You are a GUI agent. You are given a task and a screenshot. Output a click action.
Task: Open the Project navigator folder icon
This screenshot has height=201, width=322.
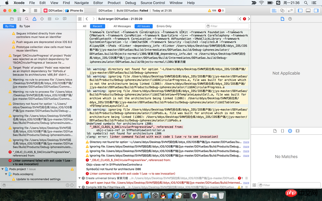click(12, 19)
